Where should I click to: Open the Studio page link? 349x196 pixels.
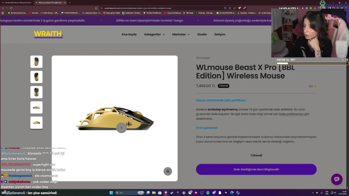pos(202,34)
